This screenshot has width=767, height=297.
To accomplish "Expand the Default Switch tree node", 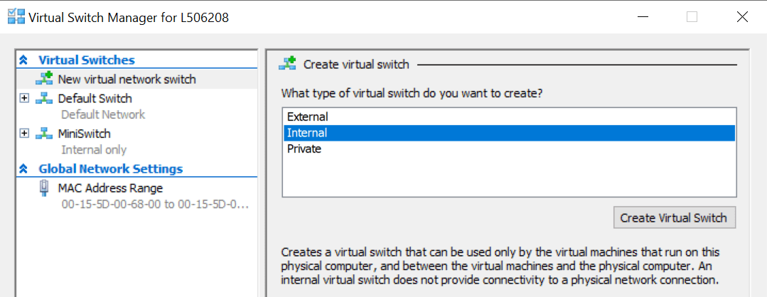I will tap(24, 98).
